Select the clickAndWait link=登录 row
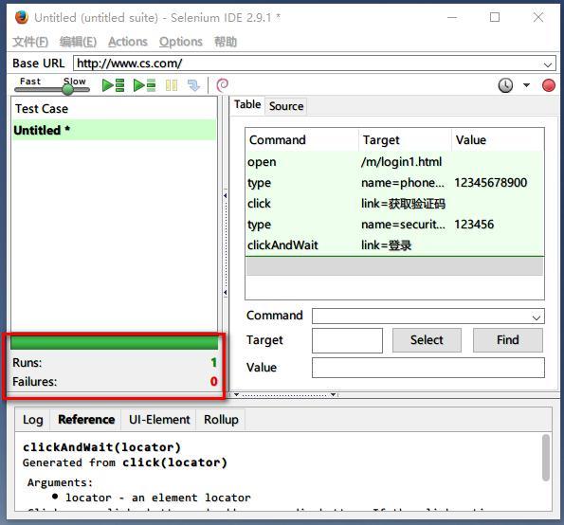 click(x=394, y=245)
